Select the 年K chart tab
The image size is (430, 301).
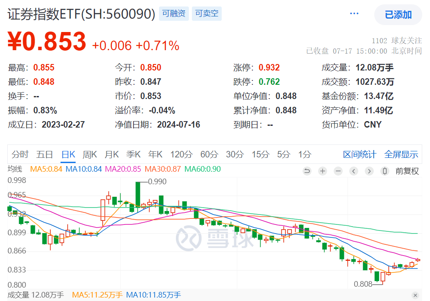point(155,154)
